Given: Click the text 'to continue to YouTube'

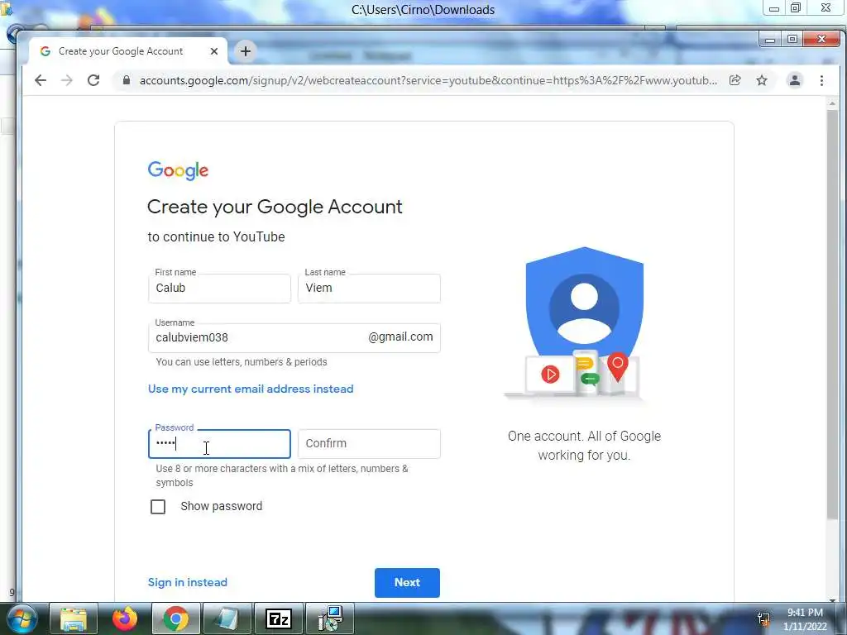Looking at the screenshot, I should pyautogui.click(x=216, y=237).
